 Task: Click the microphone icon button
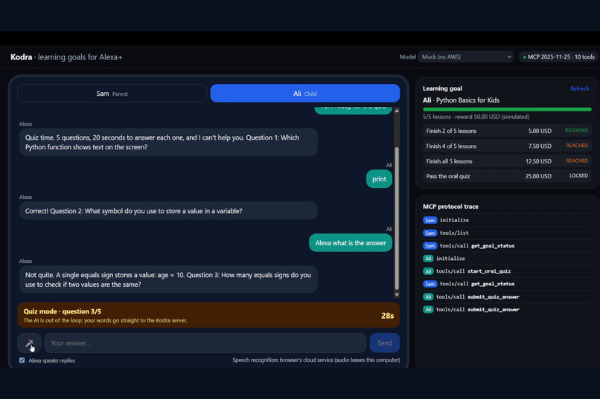coord(29,343)
